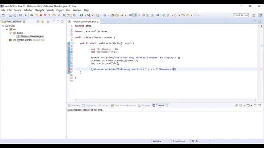Select the Console tab

pyautogui.click(x=158, y=106)
